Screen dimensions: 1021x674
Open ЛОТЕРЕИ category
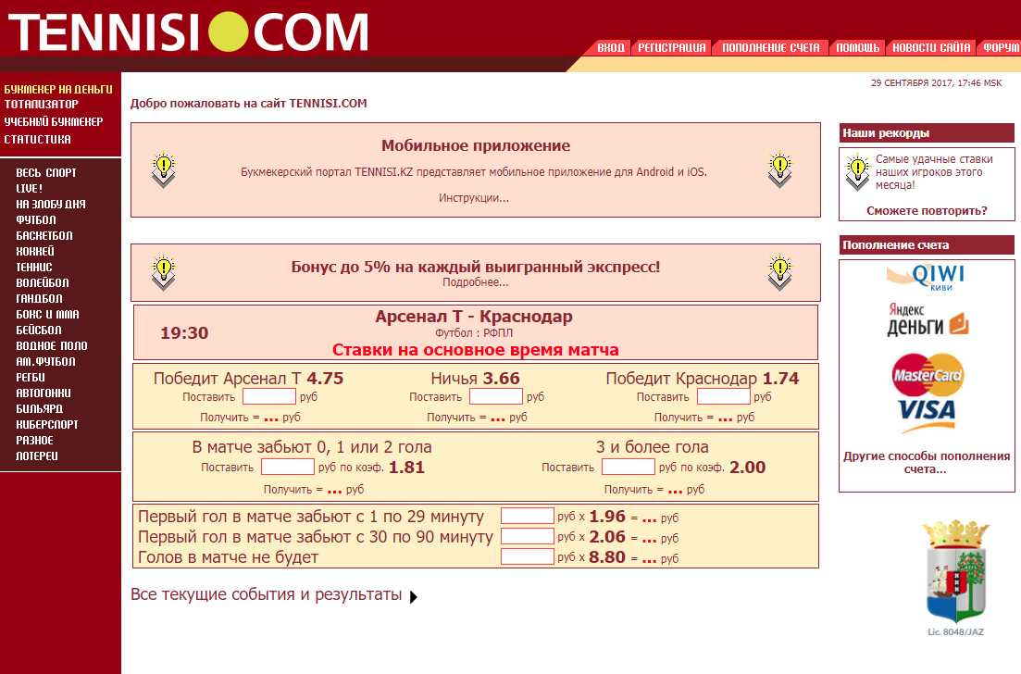36,456
